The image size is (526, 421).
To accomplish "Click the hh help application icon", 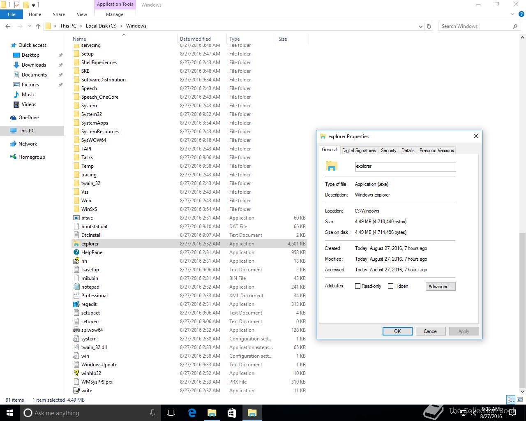I will (x=76, y=261).
